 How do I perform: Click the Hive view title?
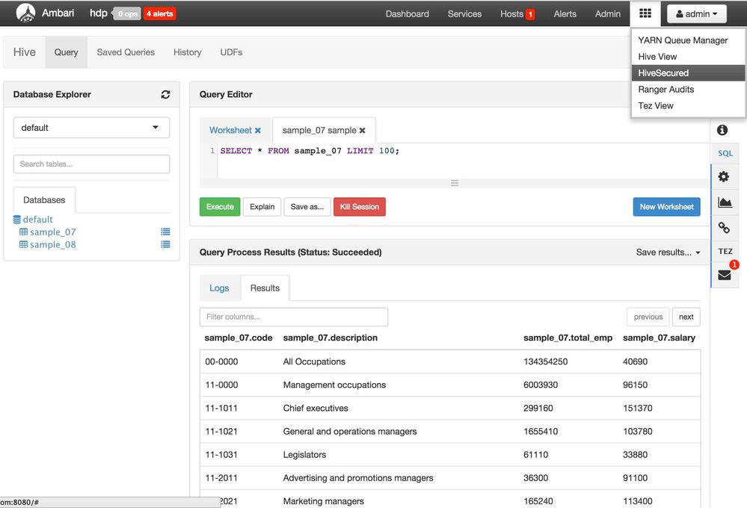point(24,52)
